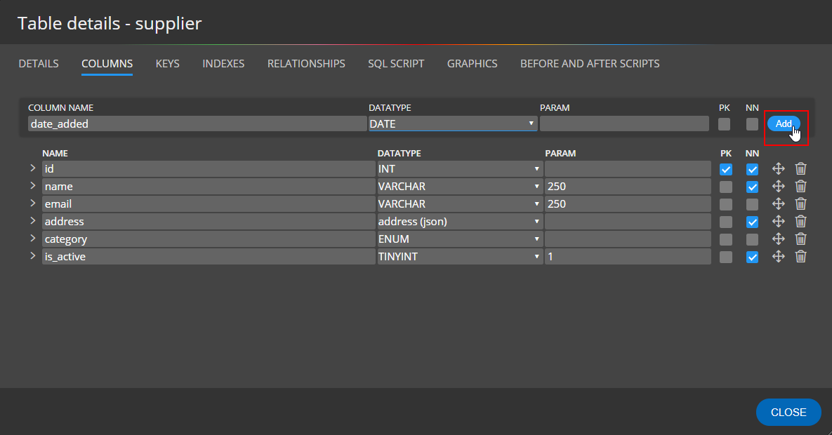Viewport: 832px width, 435px height.
Task: Check NN for the new date_added column
Action: pos(752,124)
